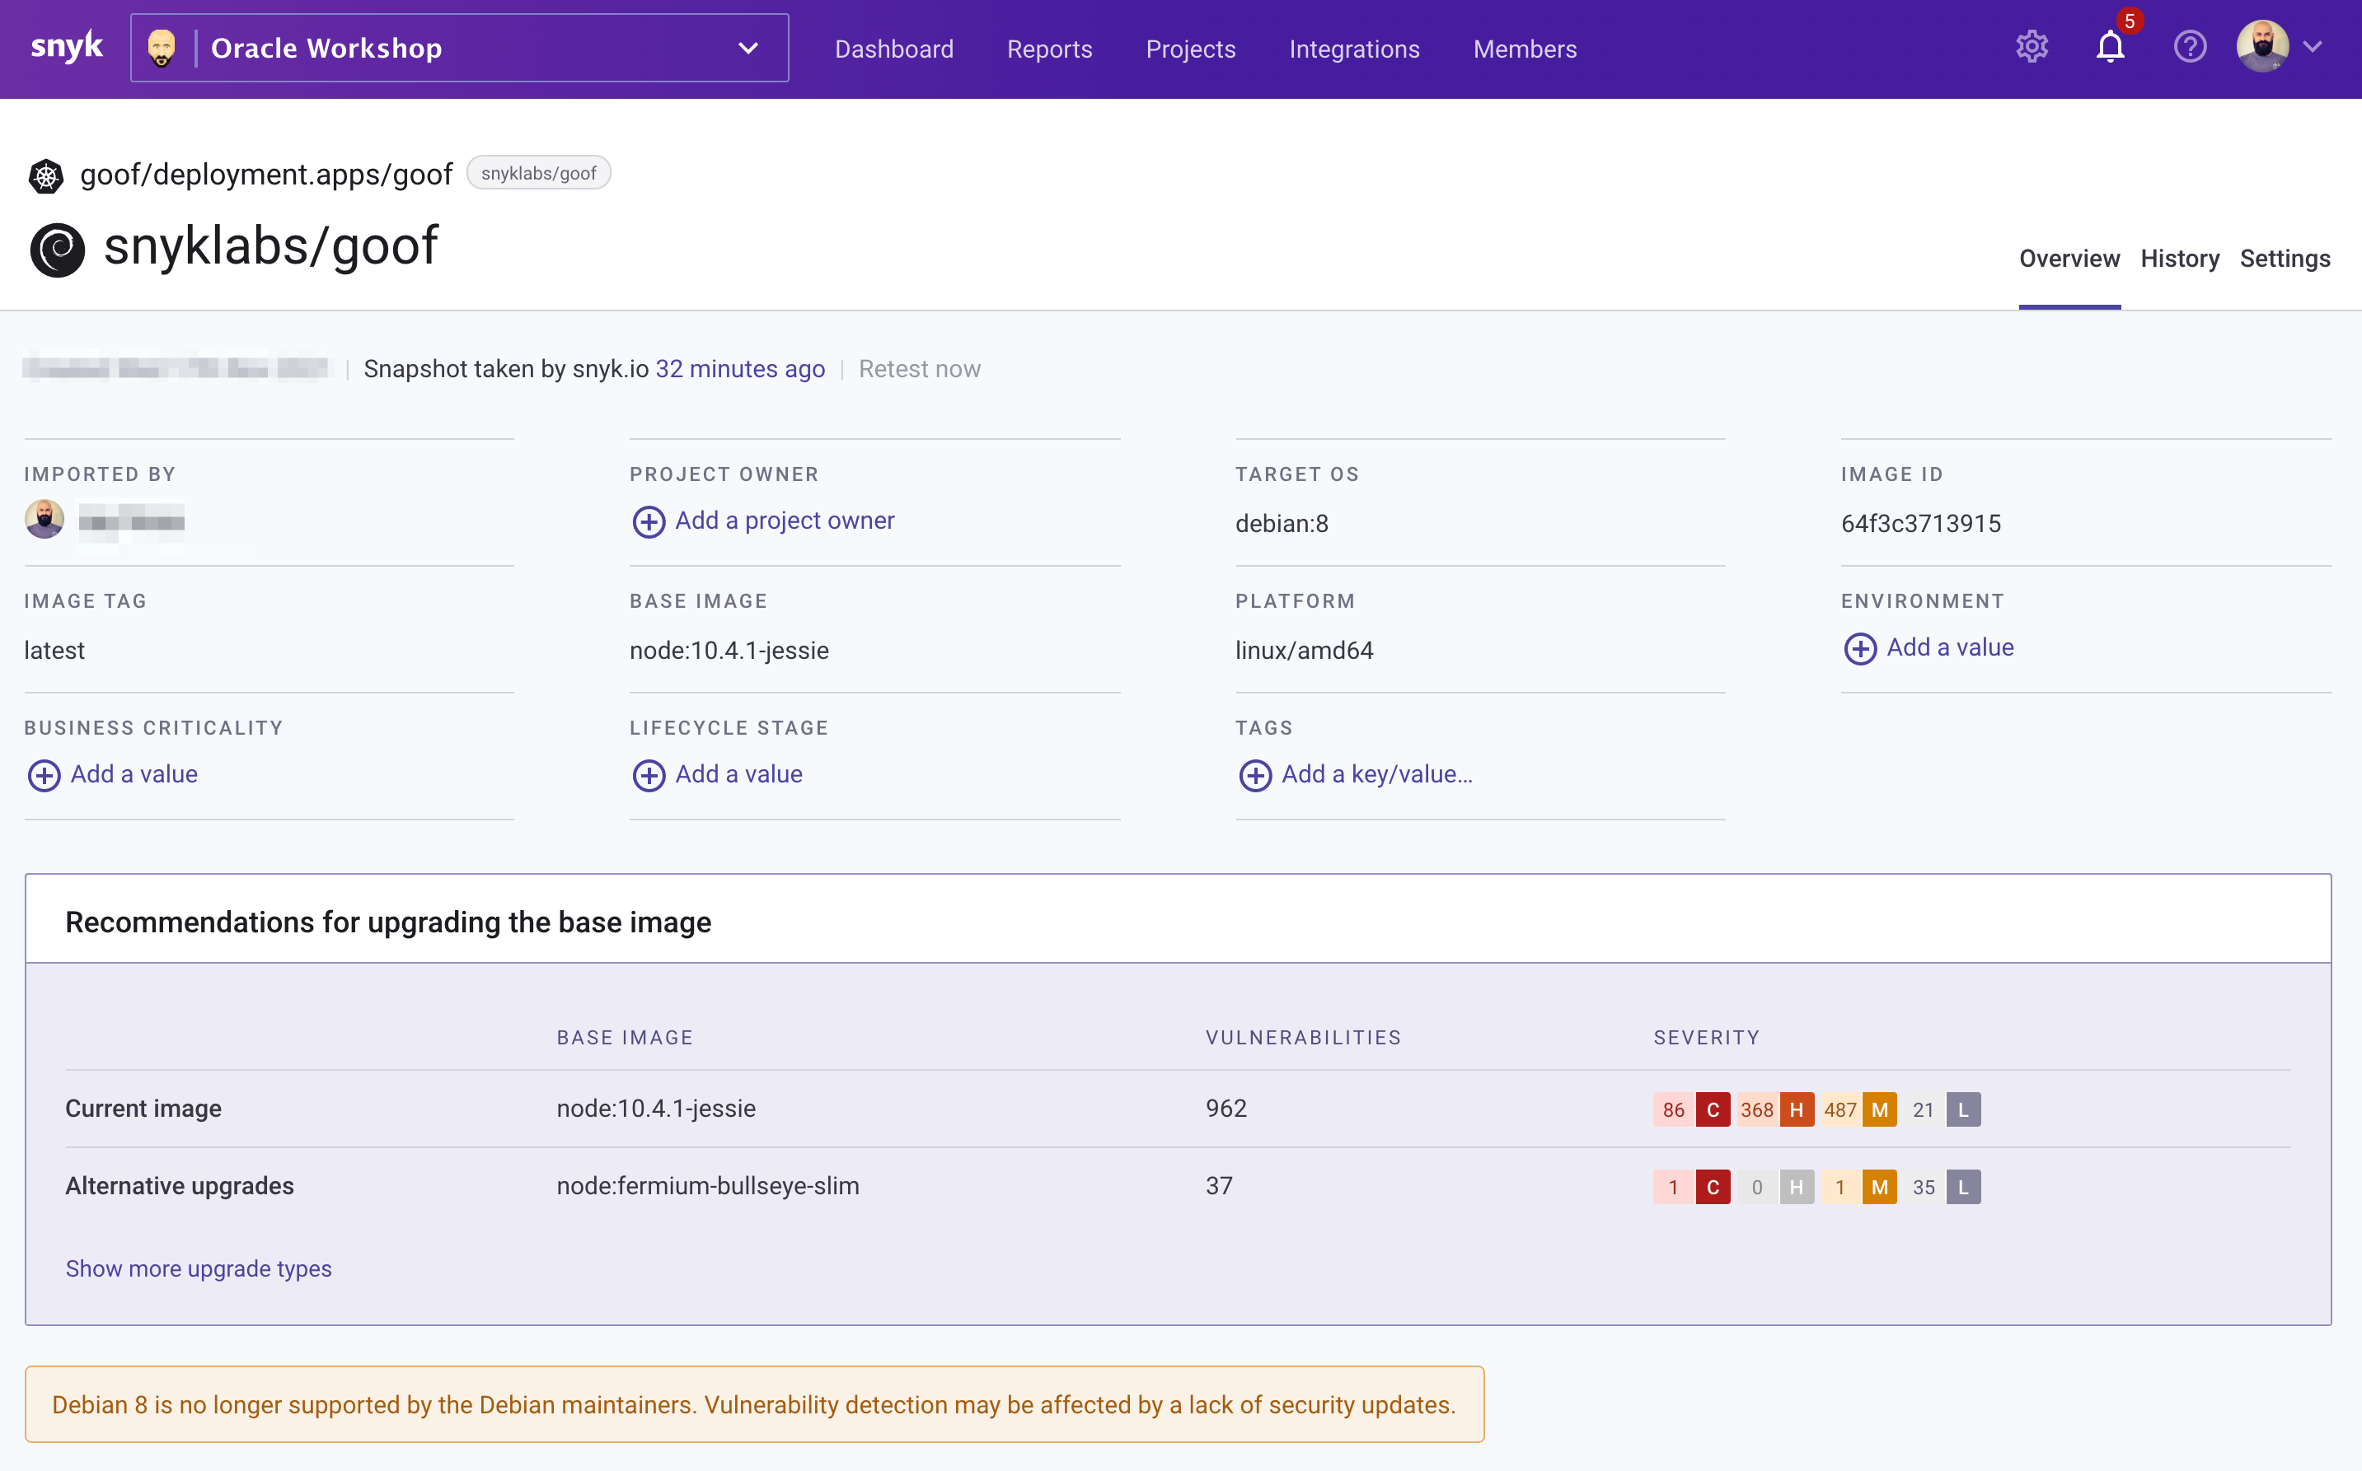Viewport: 2362px width, 1471px height.
Task: Click plus icon under Environment
Action: [x=1860, y=648]
